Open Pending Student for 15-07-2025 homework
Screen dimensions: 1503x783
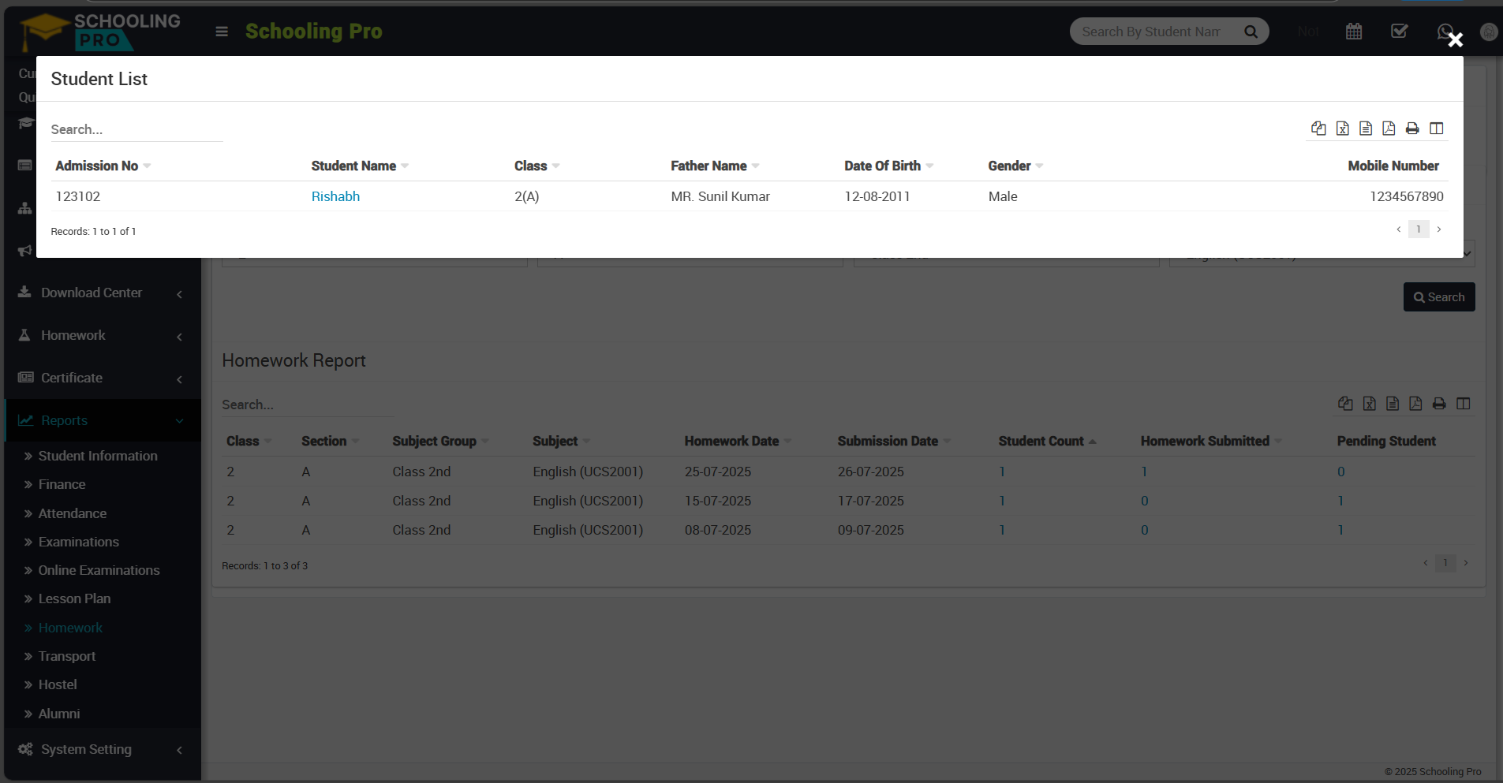(x=1340, y=501)
